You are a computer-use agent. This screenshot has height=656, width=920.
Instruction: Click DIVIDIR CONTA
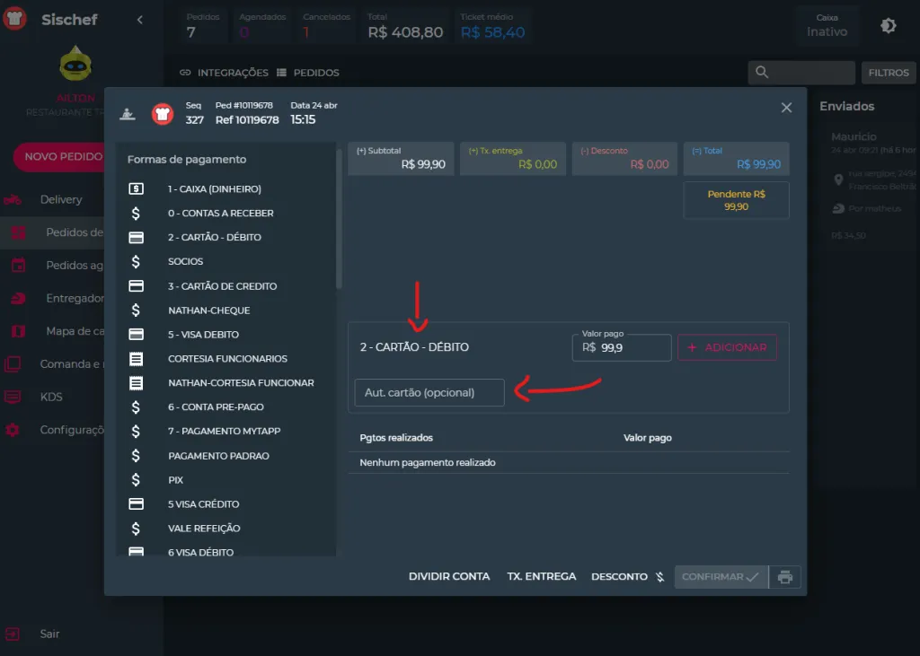coord(449,576)
